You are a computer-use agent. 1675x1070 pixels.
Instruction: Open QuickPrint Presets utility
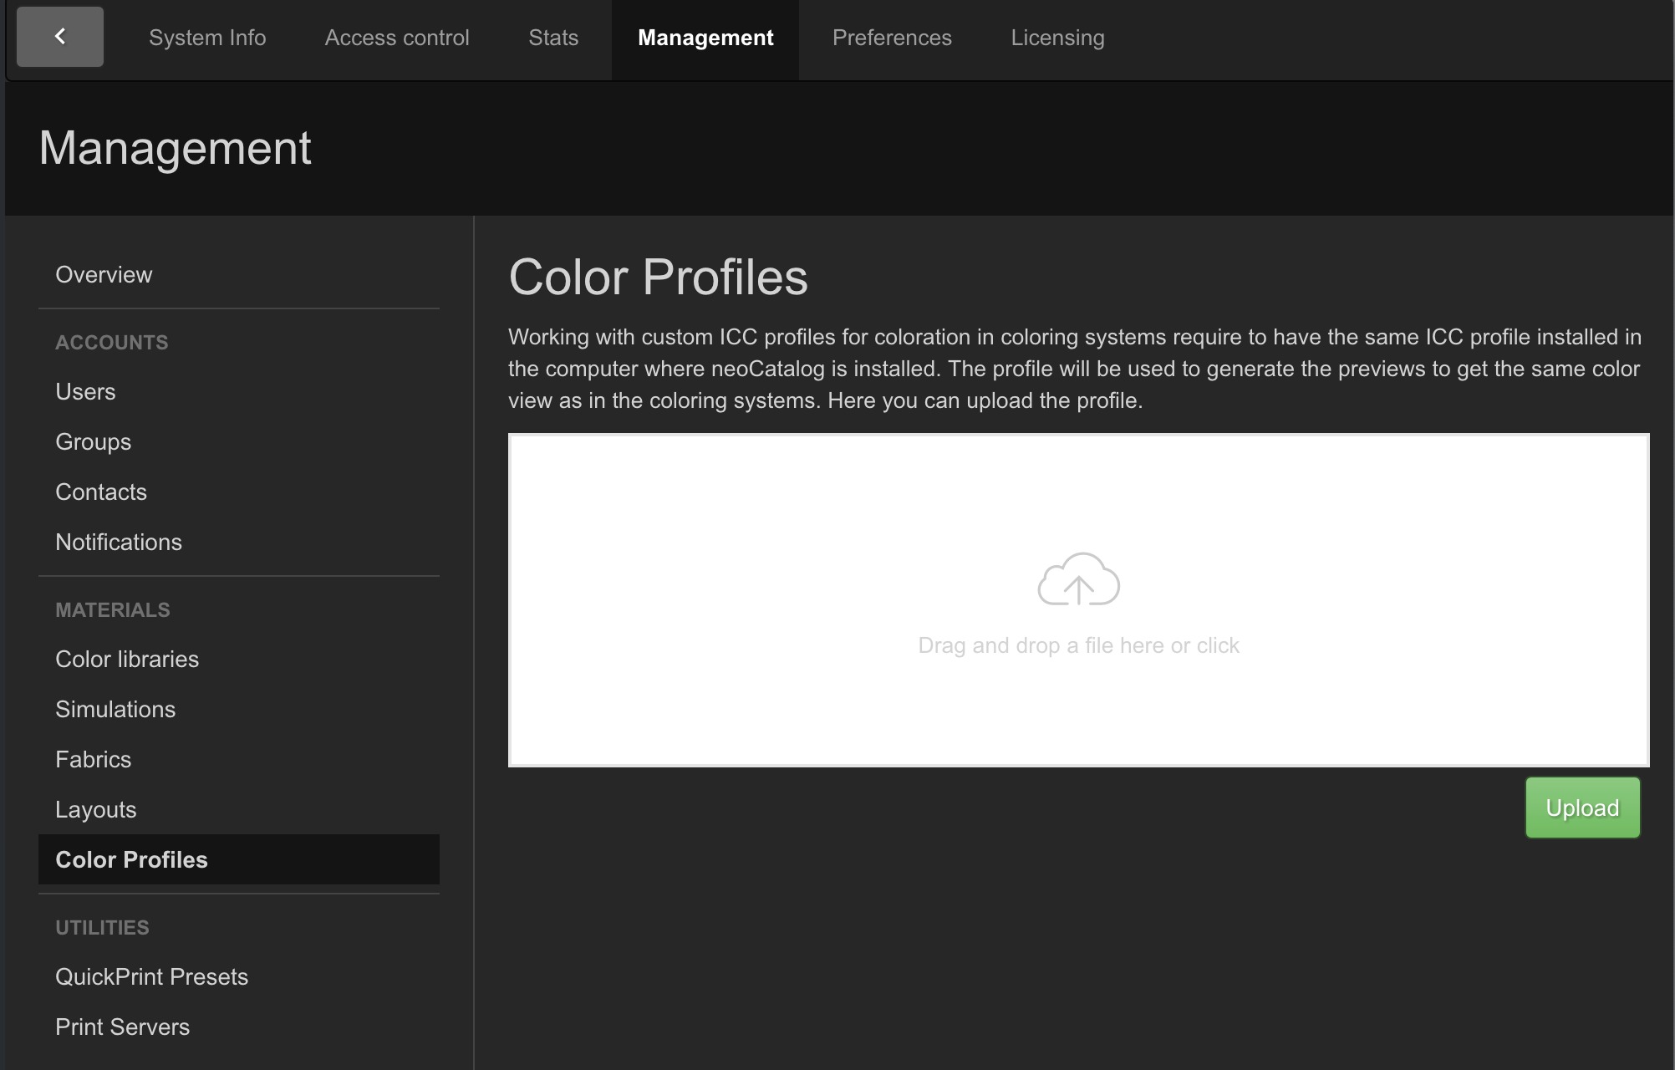(x=151, y=977)
